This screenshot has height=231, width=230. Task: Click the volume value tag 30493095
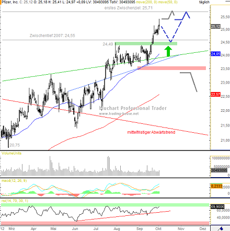pyautogui.click(x=219, y=170)
